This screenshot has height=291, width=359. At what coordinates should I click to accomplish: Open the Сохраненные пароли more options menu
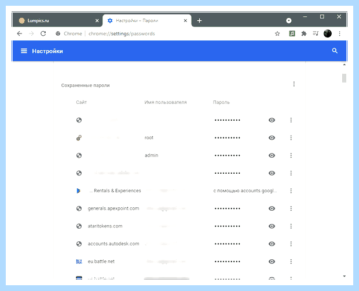[294, 84]
